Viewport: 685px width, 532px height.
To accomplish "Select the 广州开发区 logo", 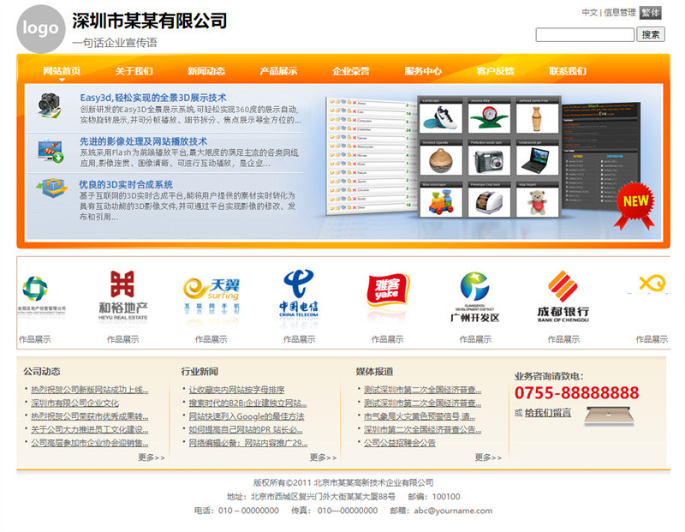I will pyautogui.click(x=475, y=296).
